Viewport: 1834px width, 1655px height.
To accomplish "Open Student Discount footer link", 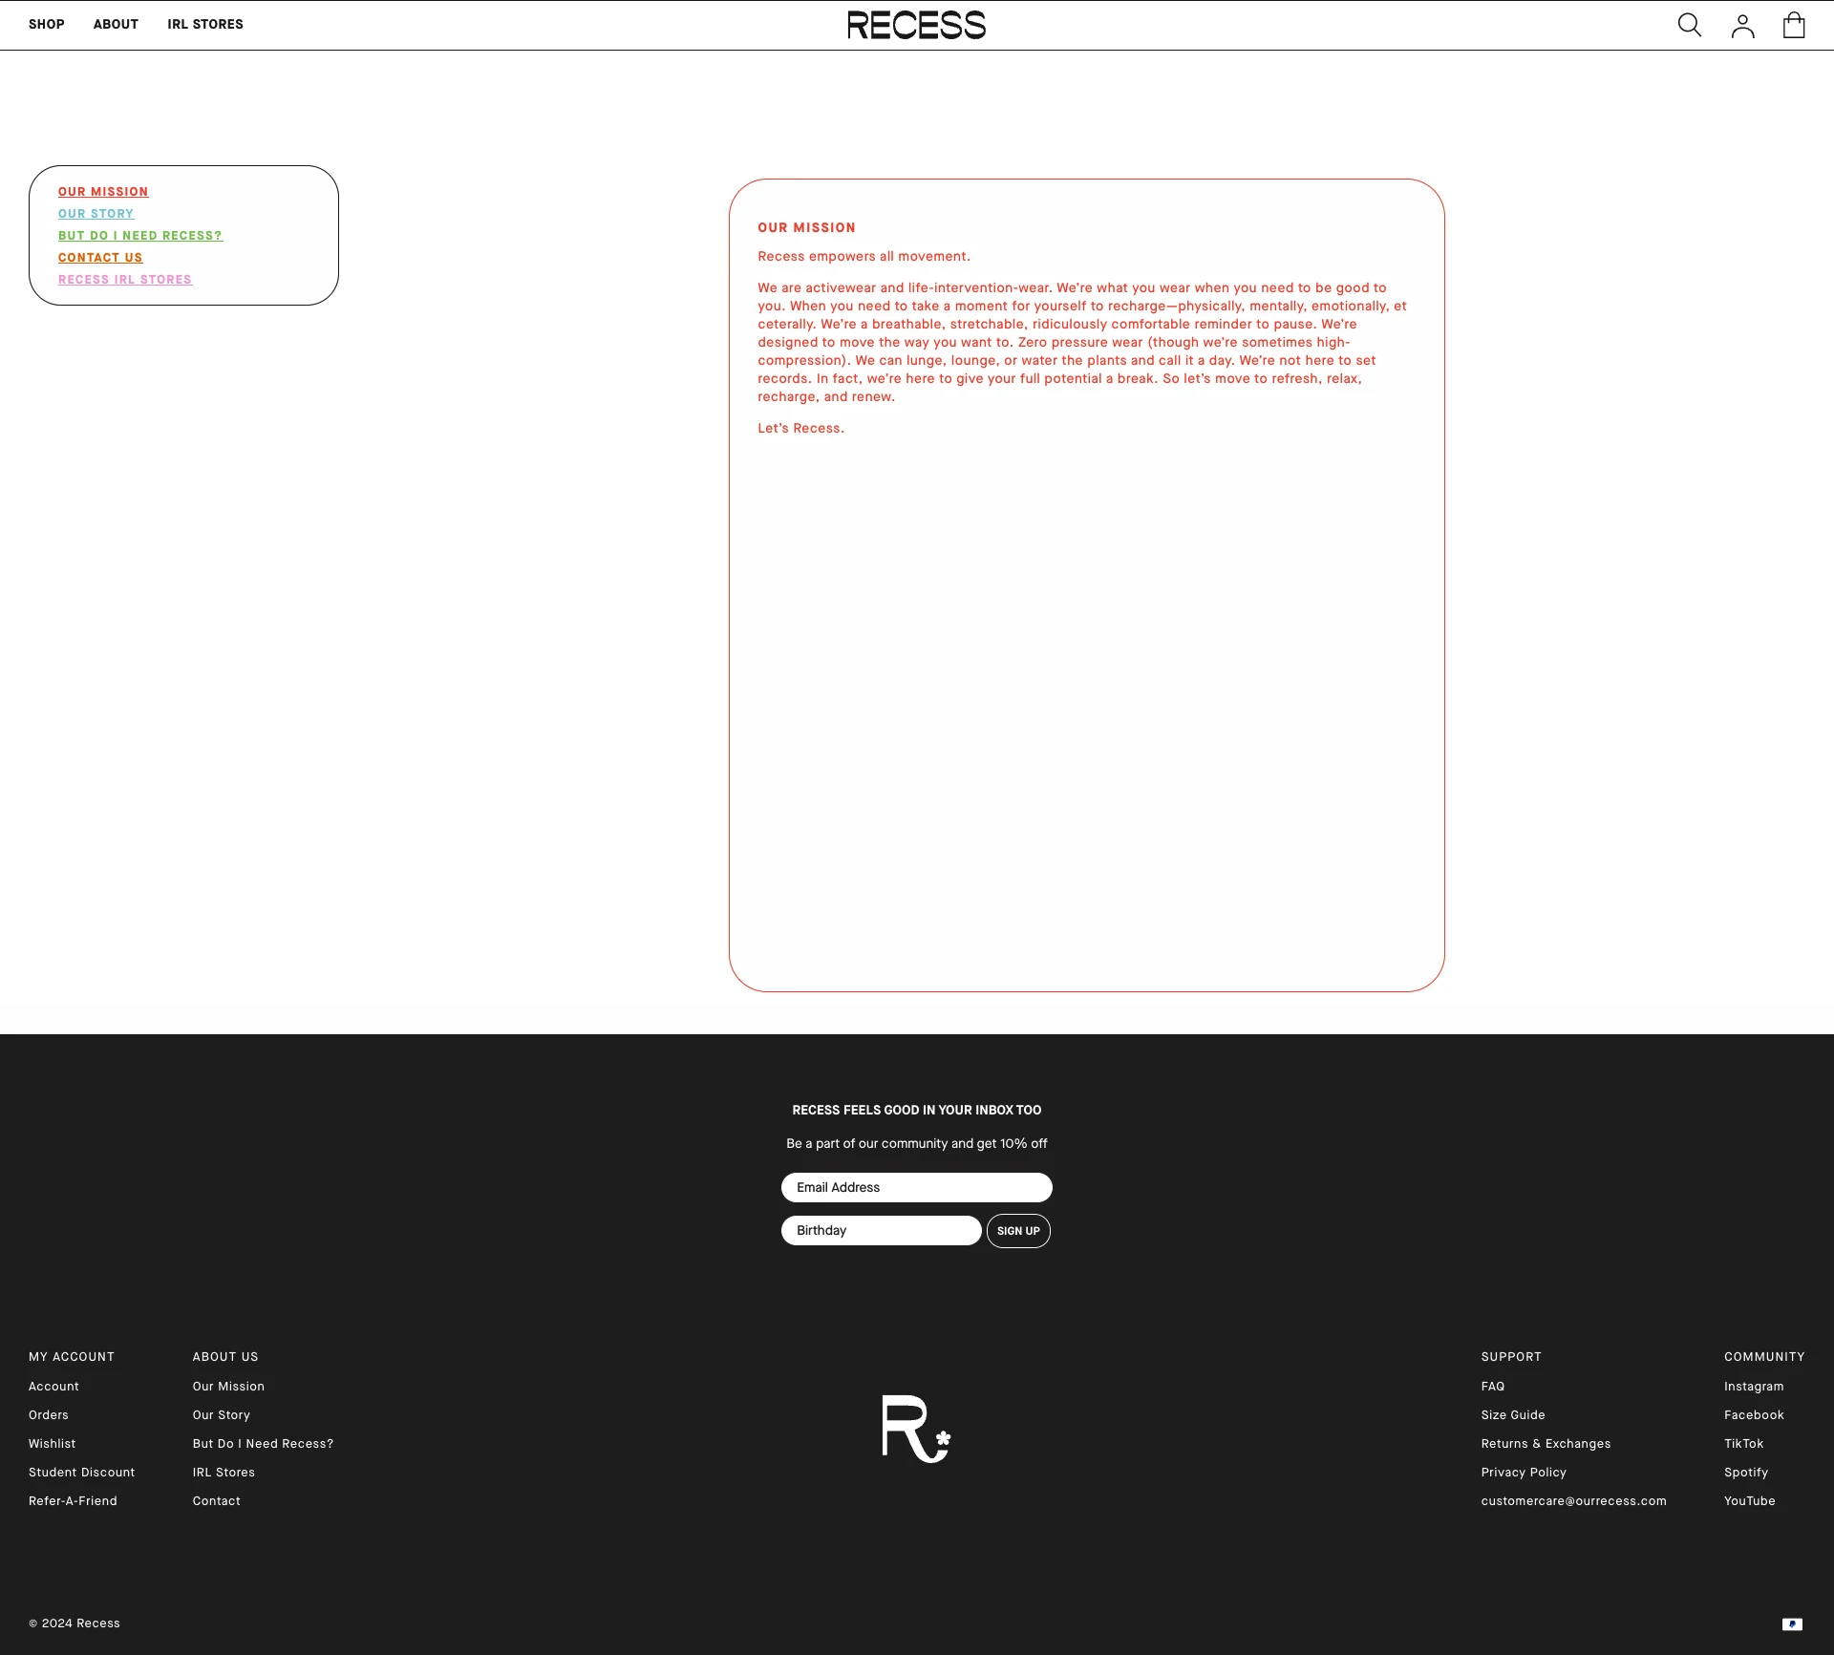I will coord(81,1473).
